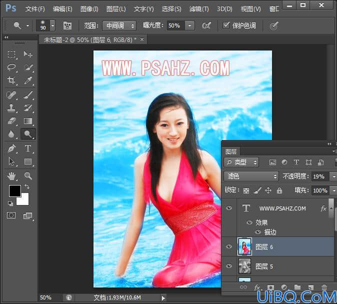The height and width of the screenshot is (304, 337).
Task: Reset to default foreground and background colors
Action: pyautogui.click(x=10, y=203)
